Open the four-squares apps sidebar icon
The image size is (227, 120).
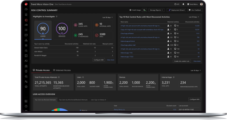[x=26, y=101]
